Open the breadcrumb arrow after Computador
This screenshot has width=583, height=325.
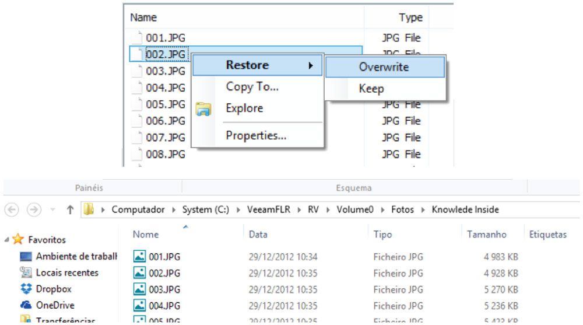pyautogui.click(x=176, y=210)
